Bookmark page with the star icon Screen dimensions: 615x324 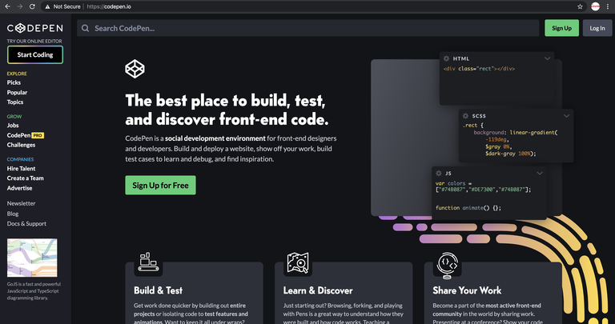point(580,6)
